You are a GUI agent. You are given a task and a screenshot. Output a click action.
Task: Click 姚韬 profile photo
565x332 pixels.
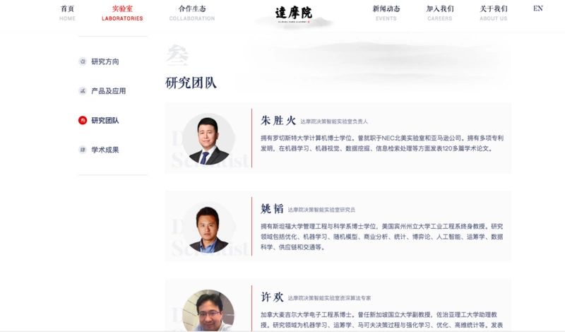[x=208, y=227]
